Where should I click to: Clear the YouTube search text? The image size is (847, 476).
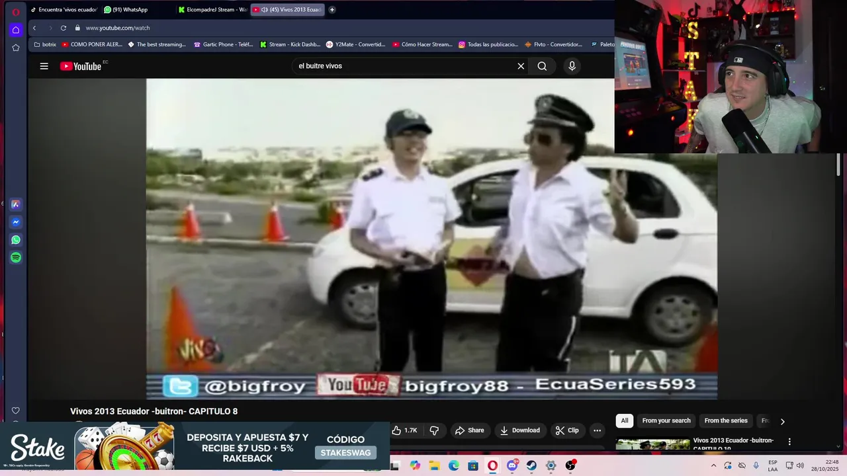pos(521,66)
